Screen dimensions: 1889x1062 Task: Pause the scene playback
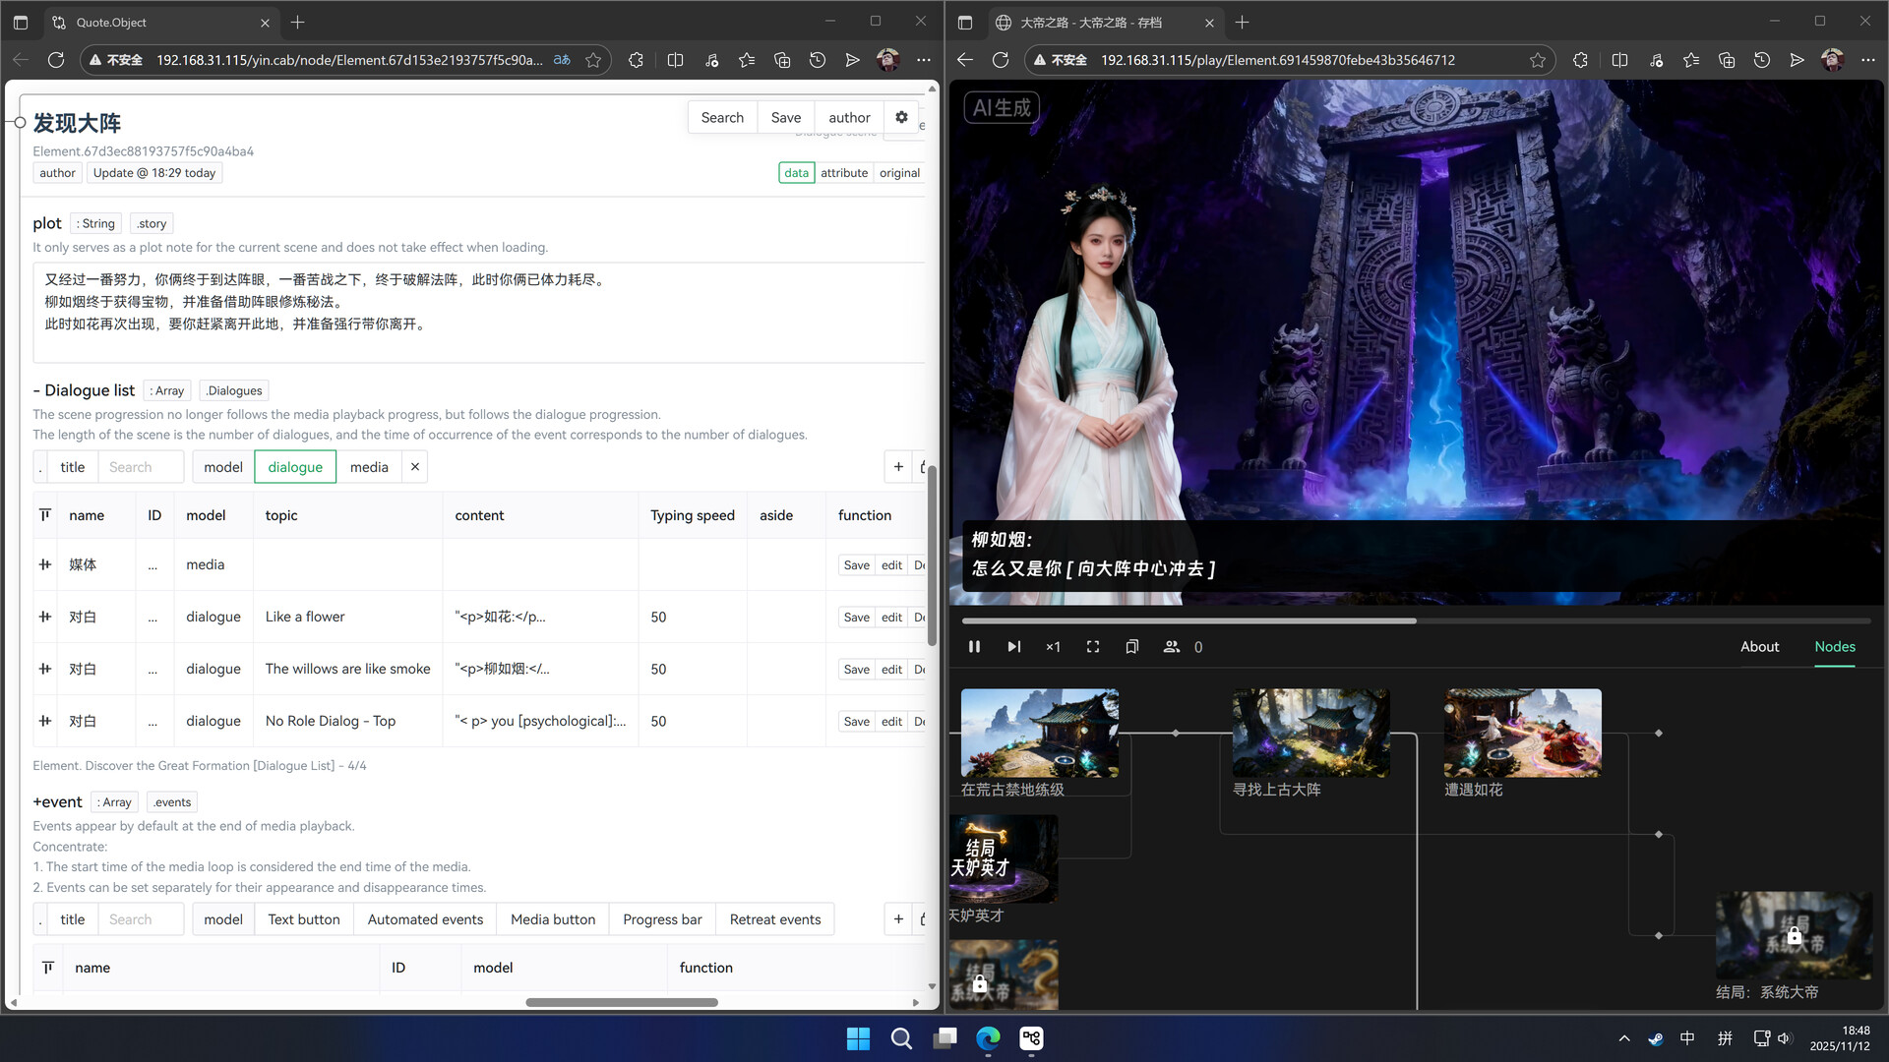point(974,646)
